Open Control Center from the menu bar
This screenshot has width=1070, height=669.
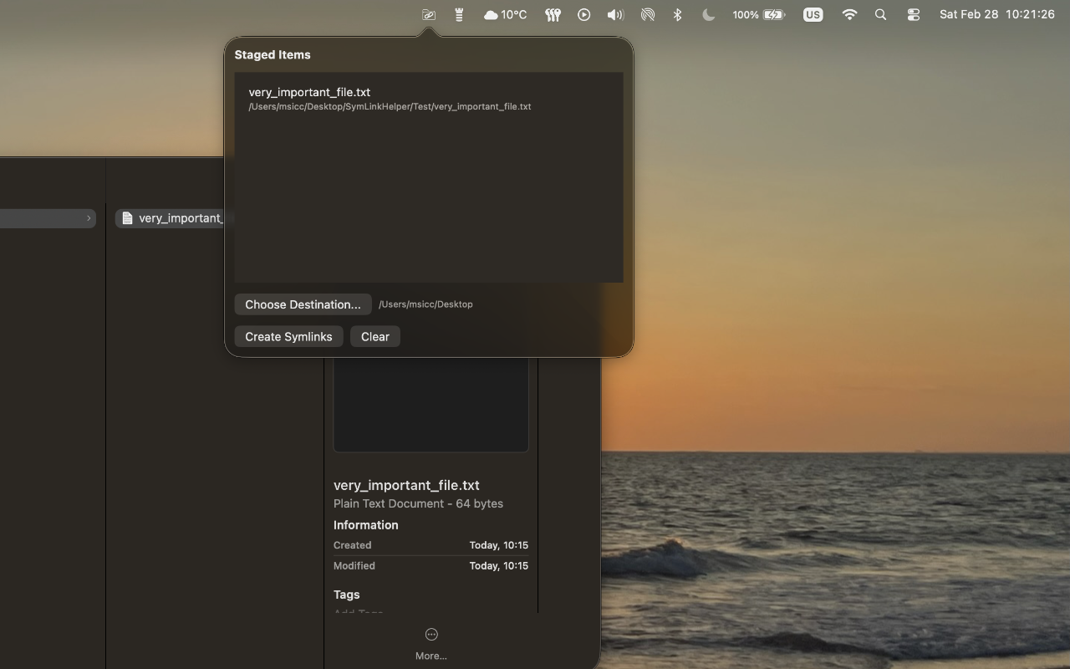pyautogui.click(x=913, y=14)
